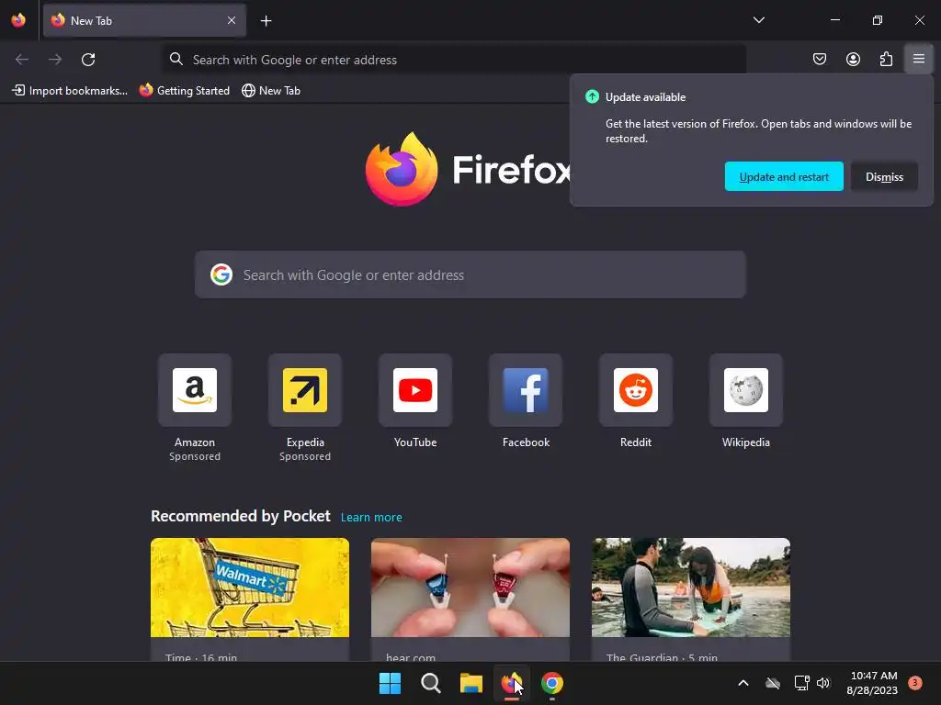Open volume speaker tray icon
This screenshot has width=941, height=705.
tap(823, 683)
